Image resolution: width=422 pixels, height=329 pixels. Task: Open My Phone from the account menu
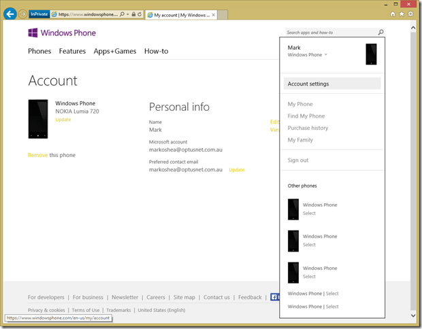(300, 104)
